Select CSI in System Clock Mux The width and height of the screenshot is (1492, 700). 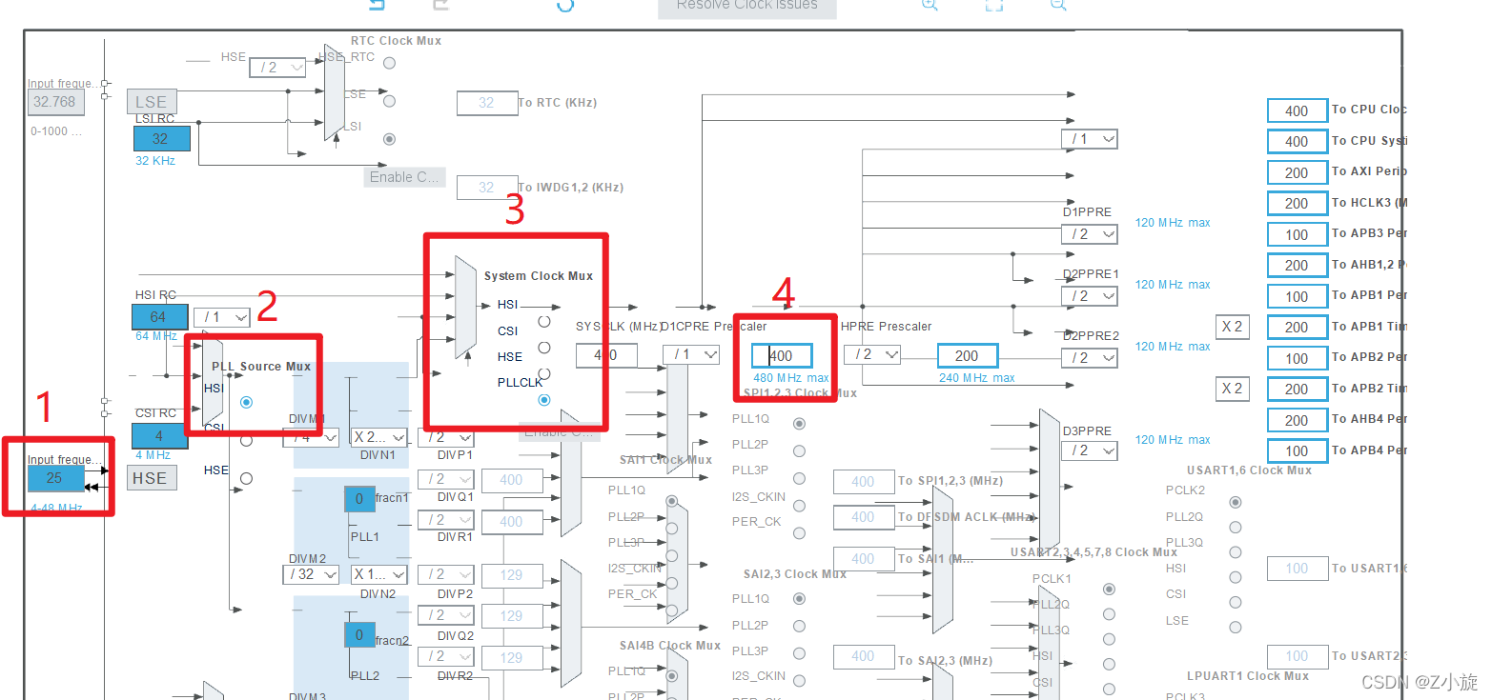pyautogui.click(x=544, y=347)
